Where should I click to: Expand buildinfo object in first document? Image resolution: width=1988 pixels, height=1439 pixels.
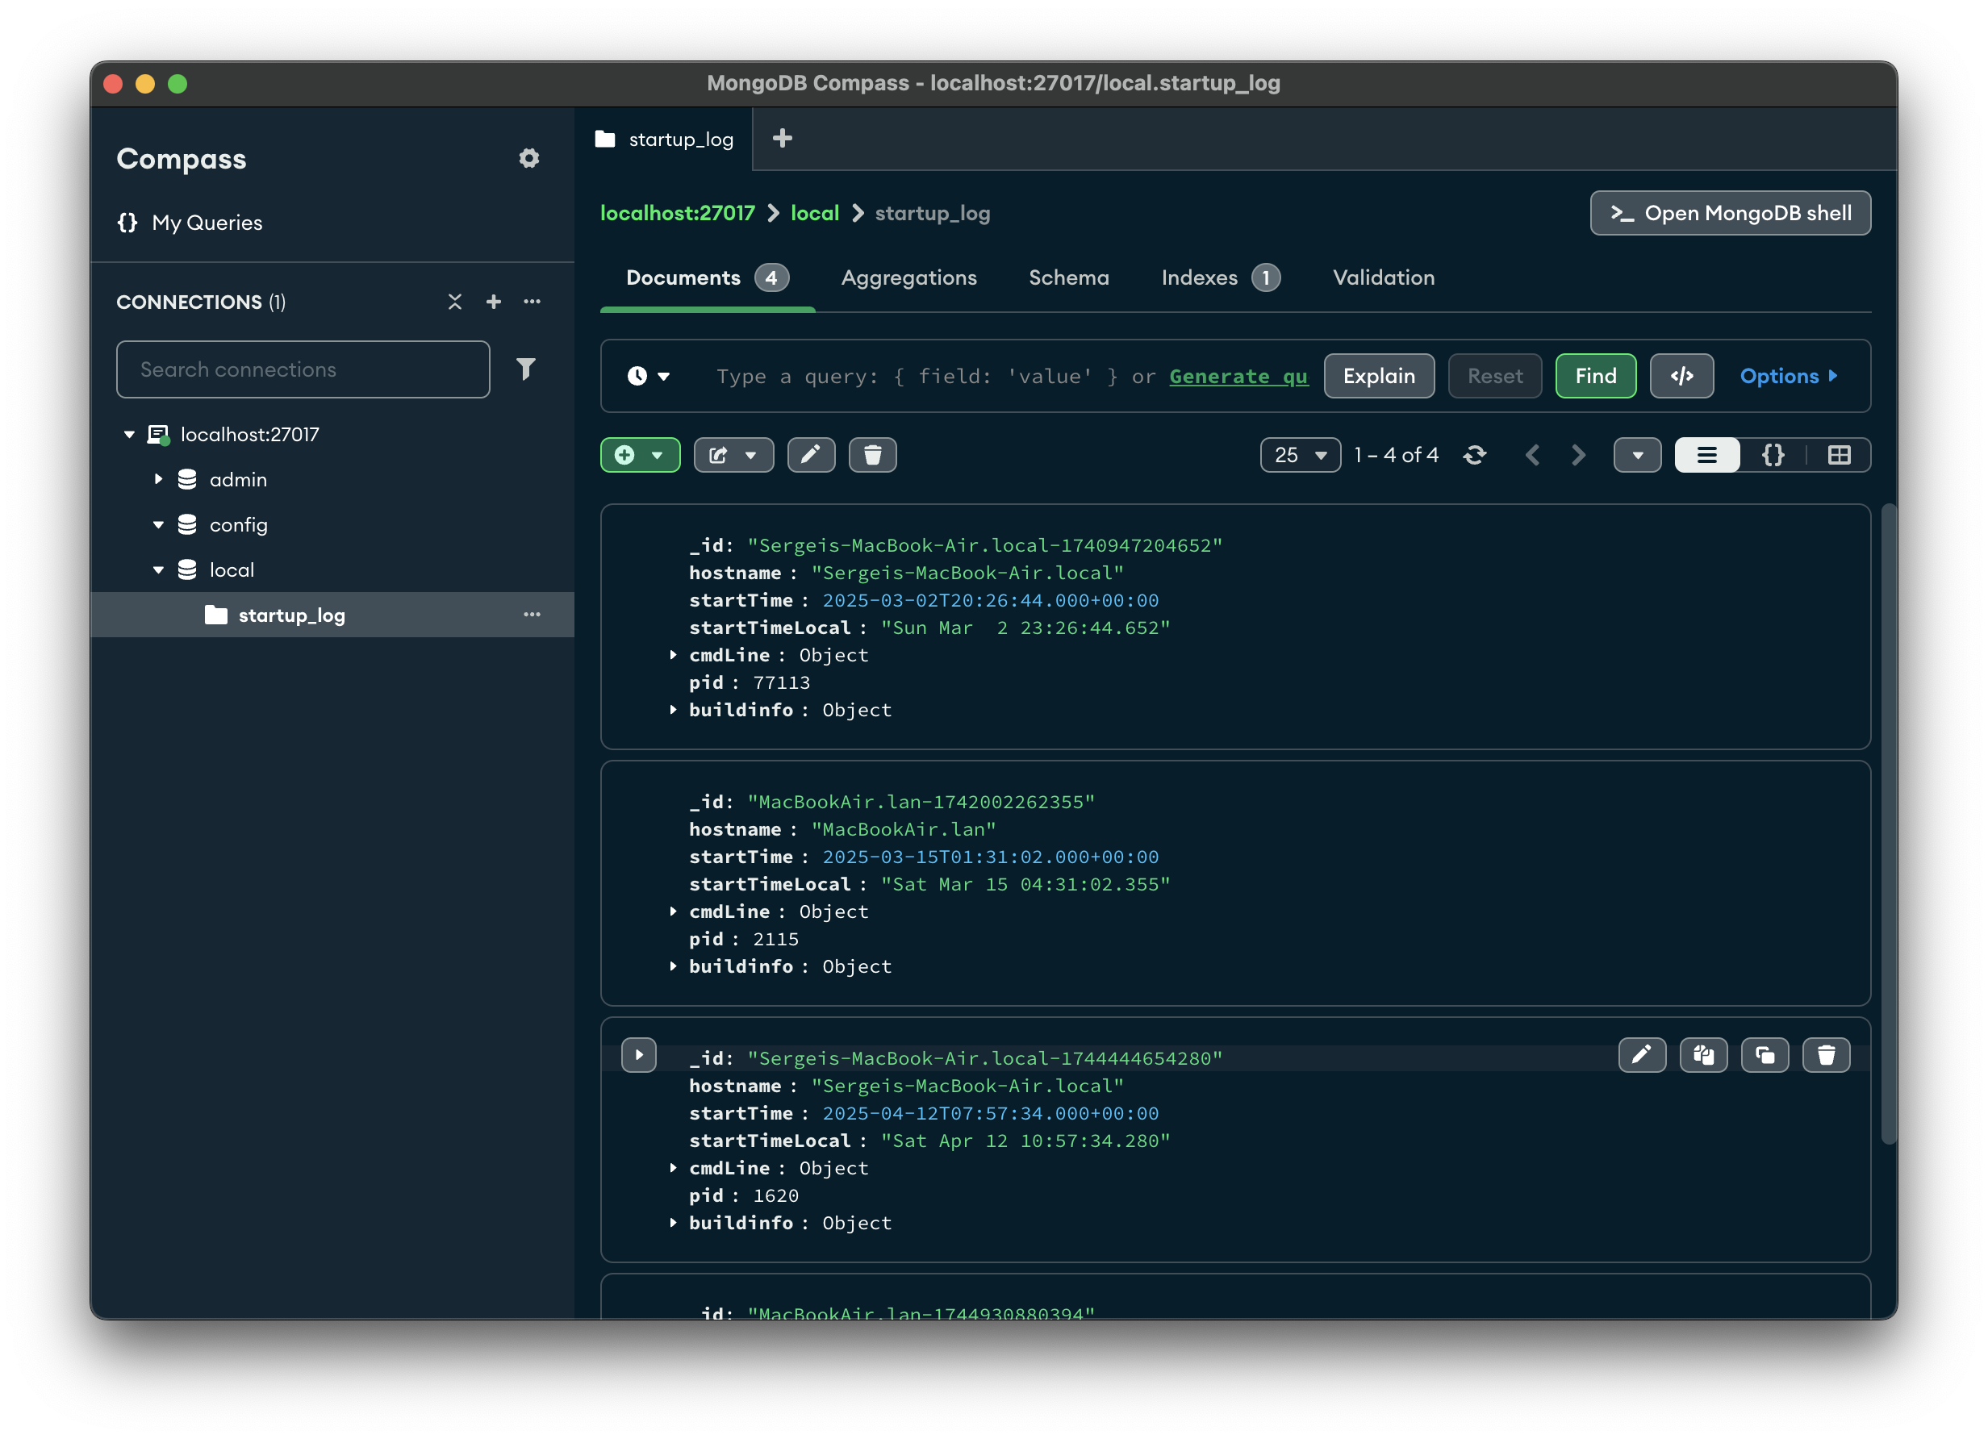coord(672,710)
